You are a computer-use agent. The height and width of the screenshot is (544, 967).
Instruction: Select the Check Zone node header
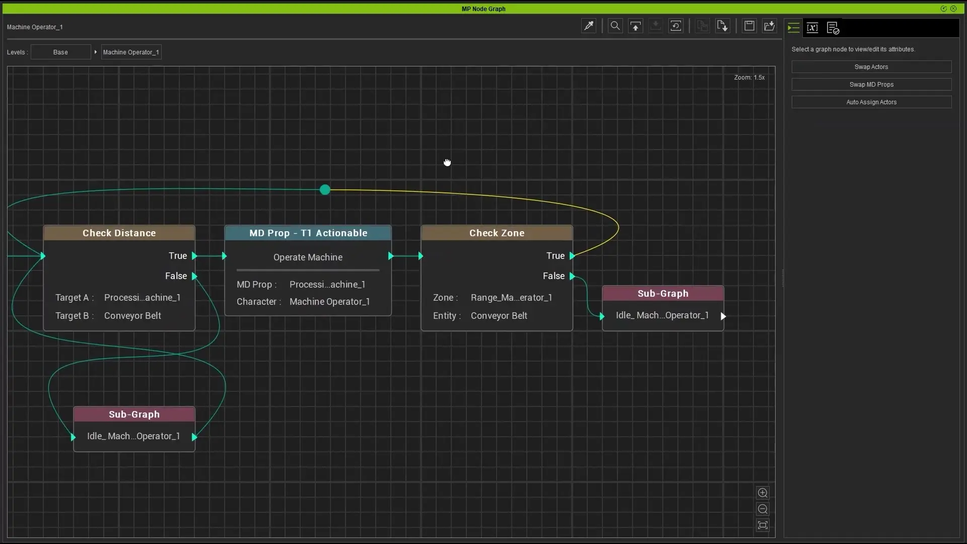pyautogui.click(x=497, y=233)
